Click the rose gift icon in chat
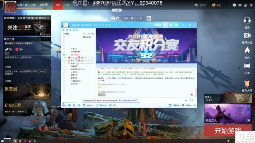This screenshot has width=255, height=143. click(x=192, y=95)
